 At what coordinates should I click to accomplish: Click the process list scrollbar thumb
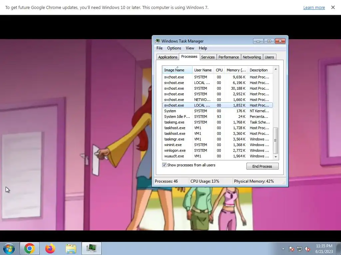[x=275, y=140]
